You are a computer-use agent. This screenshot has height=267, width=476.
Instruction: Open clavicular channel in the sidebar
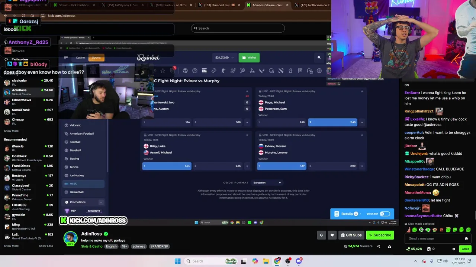click(28, 82)
